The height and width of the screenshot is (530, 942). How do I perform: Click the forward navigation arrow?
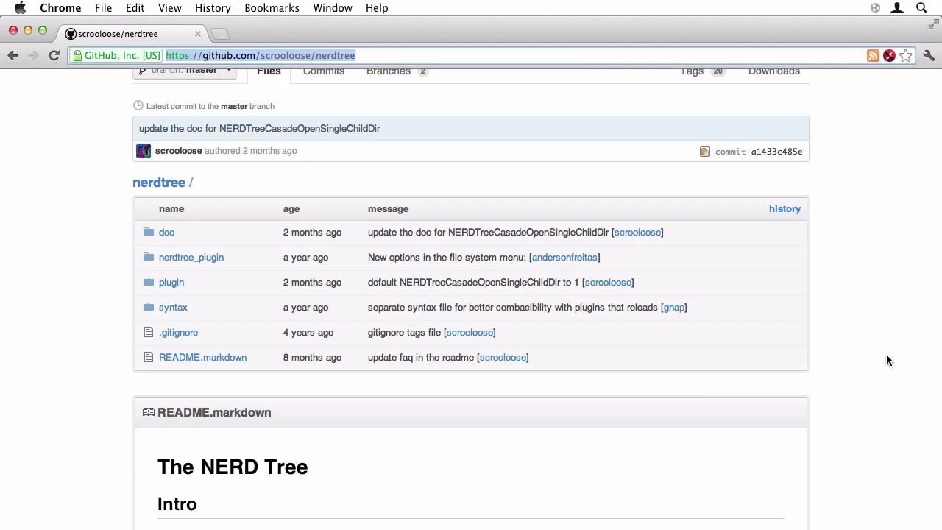coord(33,55)
